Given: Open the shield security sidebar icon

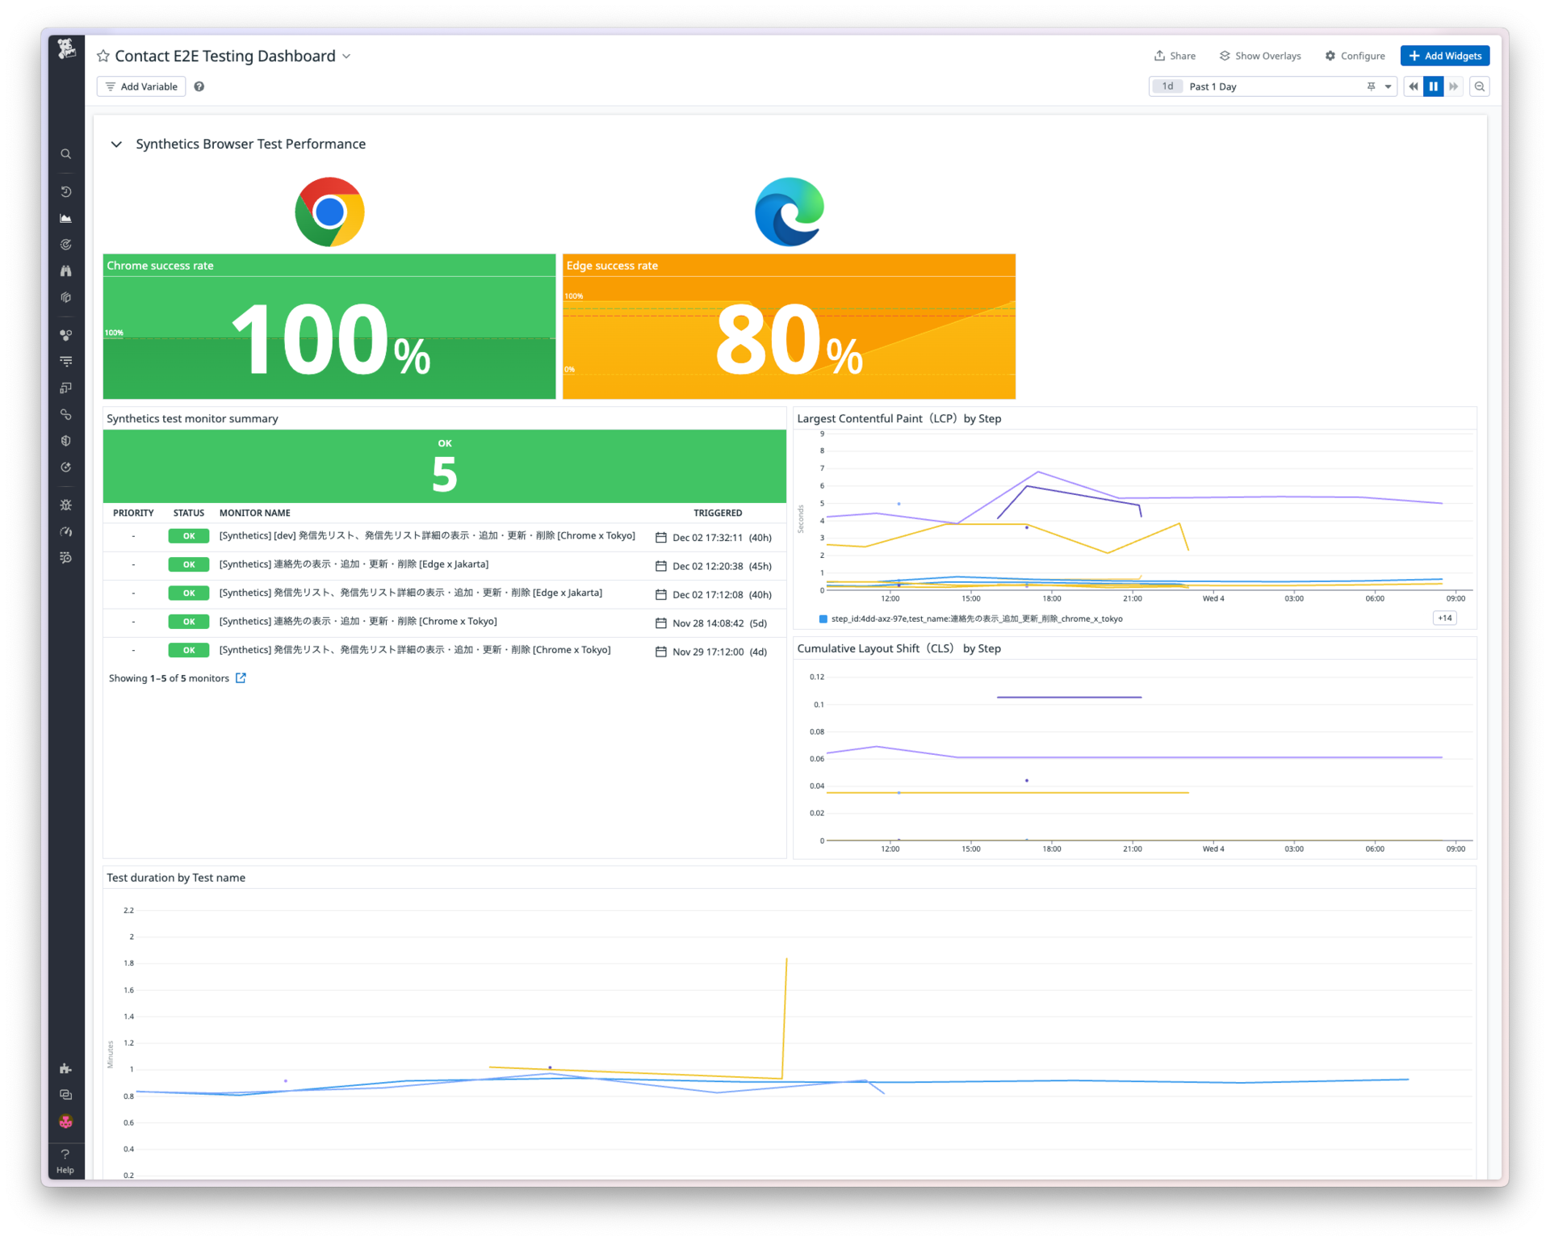Looking at the screenshot, I should [66, 441].
